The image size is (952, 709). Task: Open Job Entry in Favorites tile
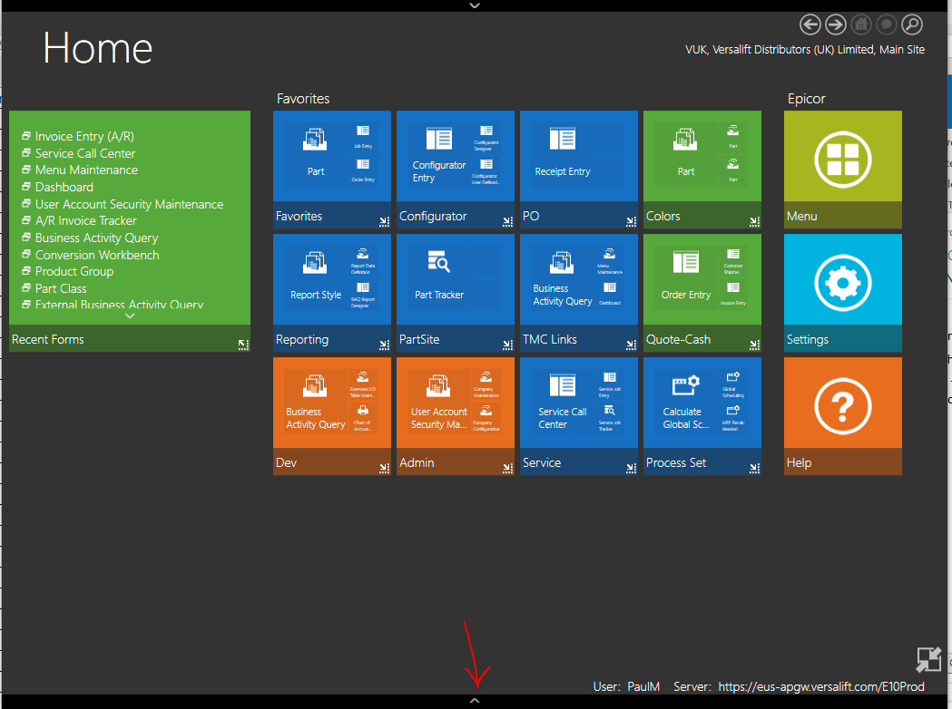click(363, 138)
